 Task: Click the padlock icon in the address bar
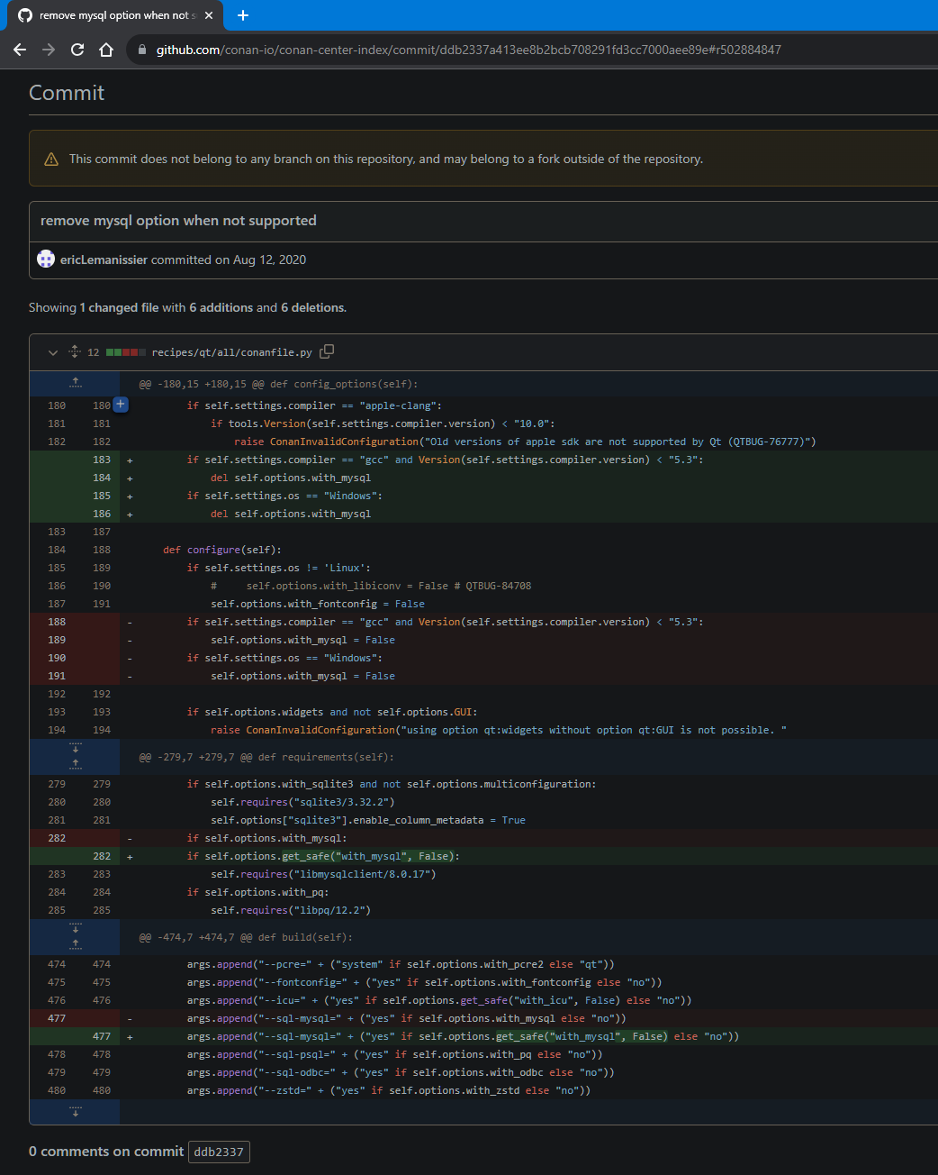[140, 50]
